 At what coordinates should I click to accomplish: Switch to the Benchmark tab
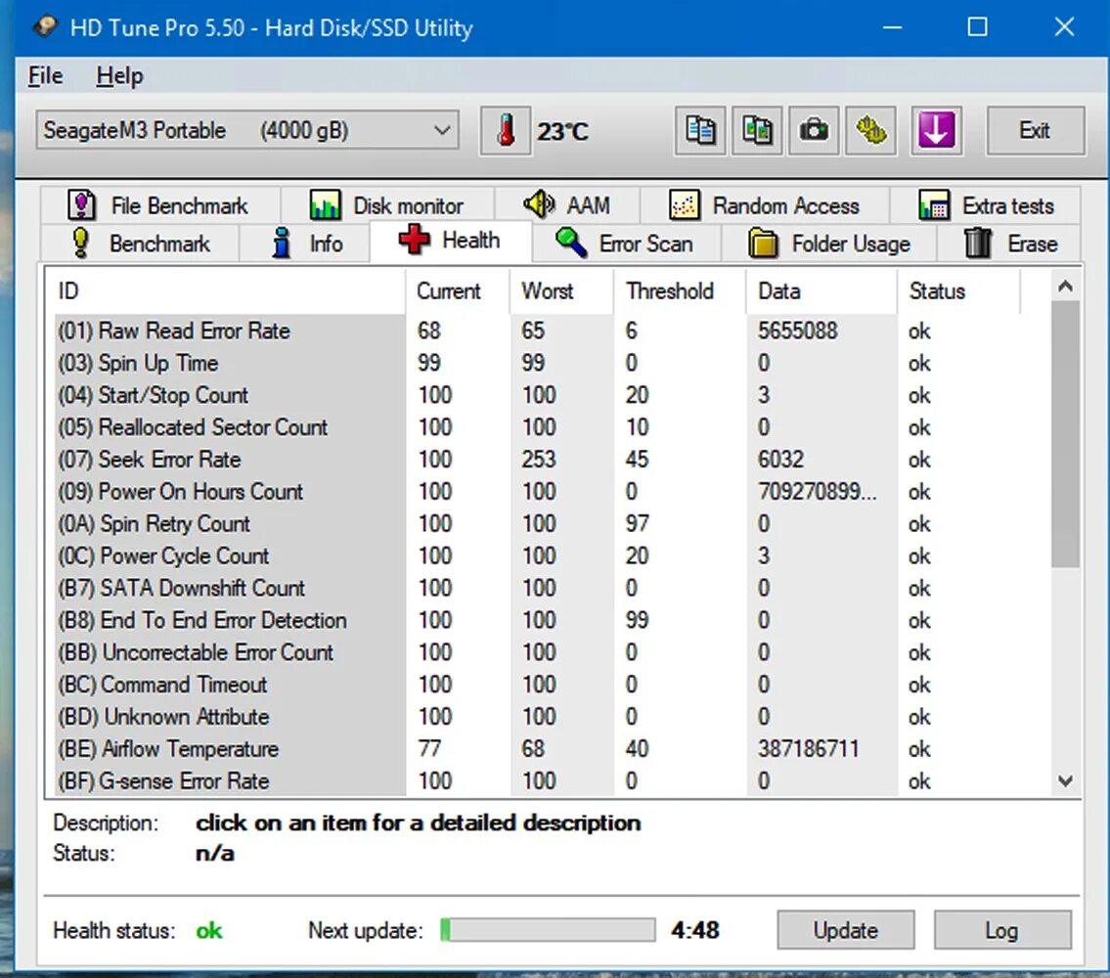(140, 243)
